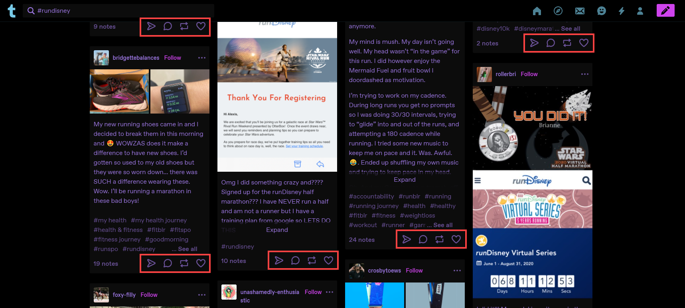Create a new post with the pencil button

pos(665,10)
